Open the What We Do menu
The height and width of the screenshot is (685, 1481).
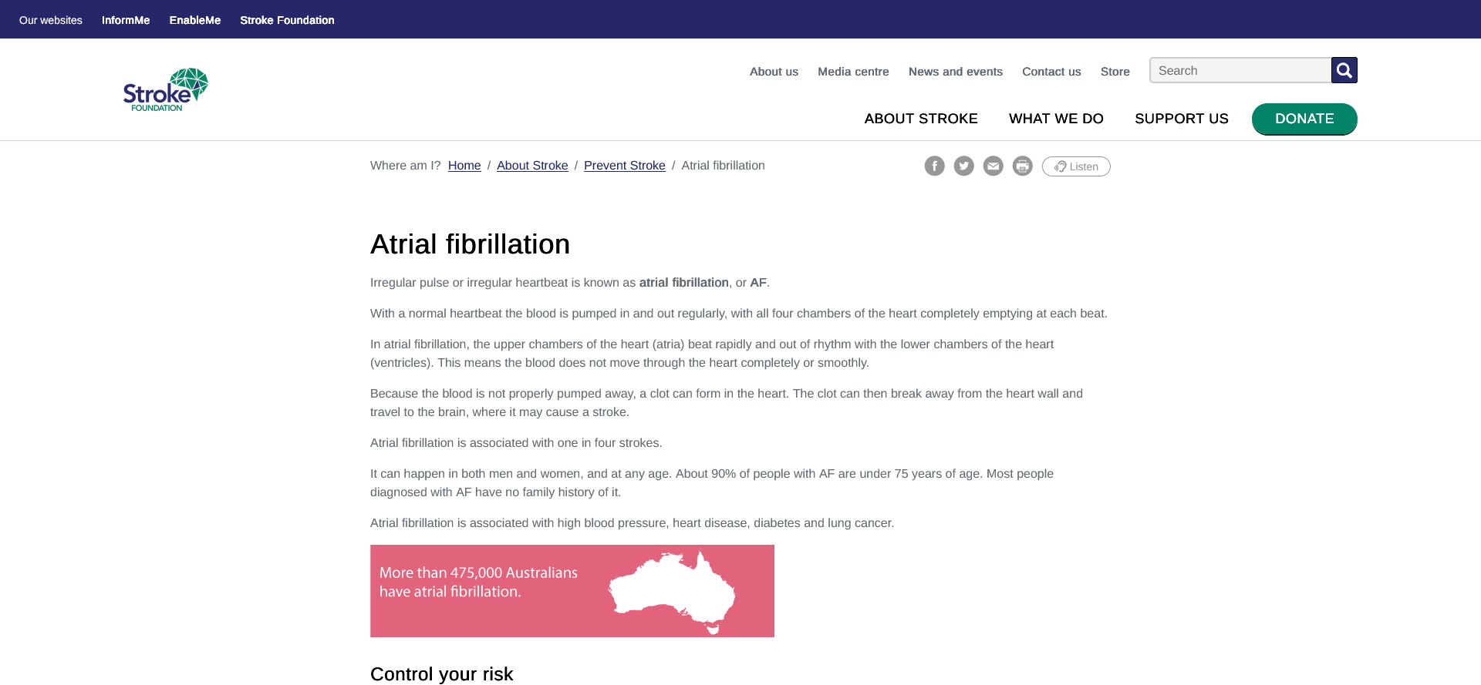pyautogui.click(x=1055, y=119)
